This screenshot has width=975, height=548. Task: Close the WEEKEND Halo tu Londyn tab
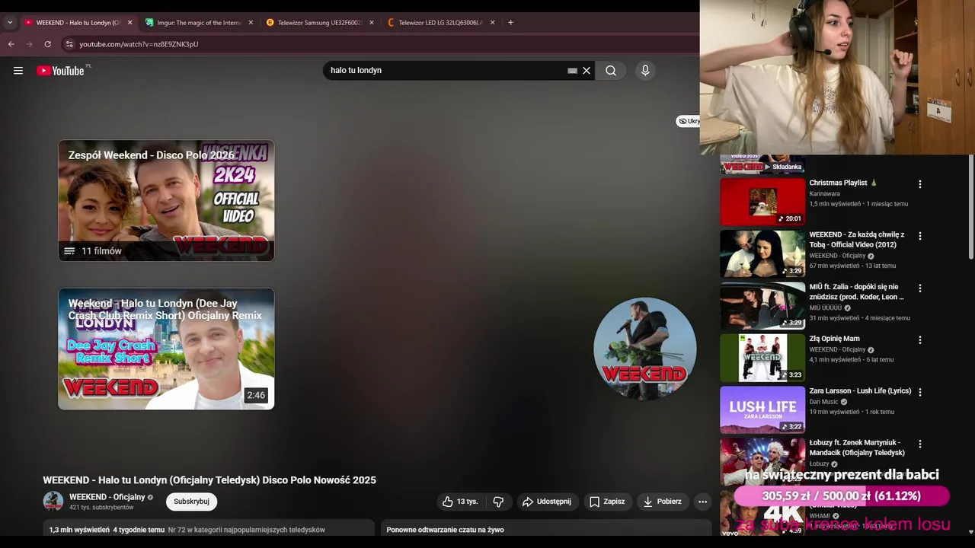click(129, 23)
